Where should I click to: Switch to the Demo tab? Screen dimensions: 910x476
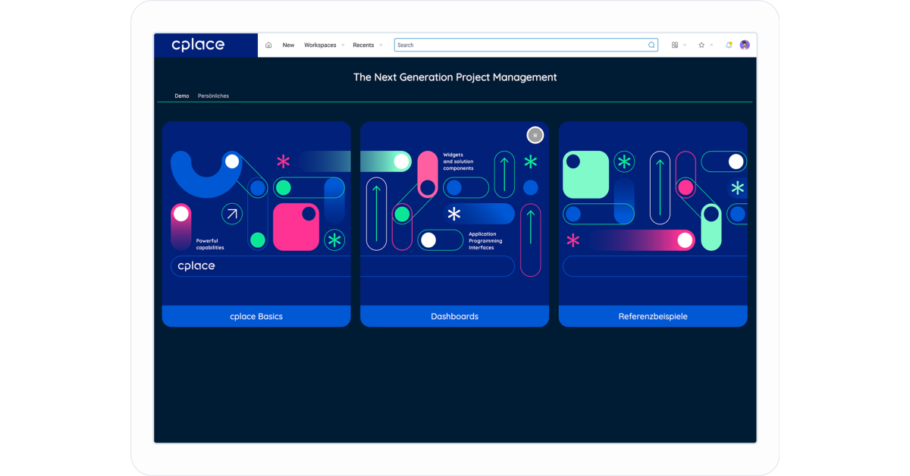tap(182, 96)
